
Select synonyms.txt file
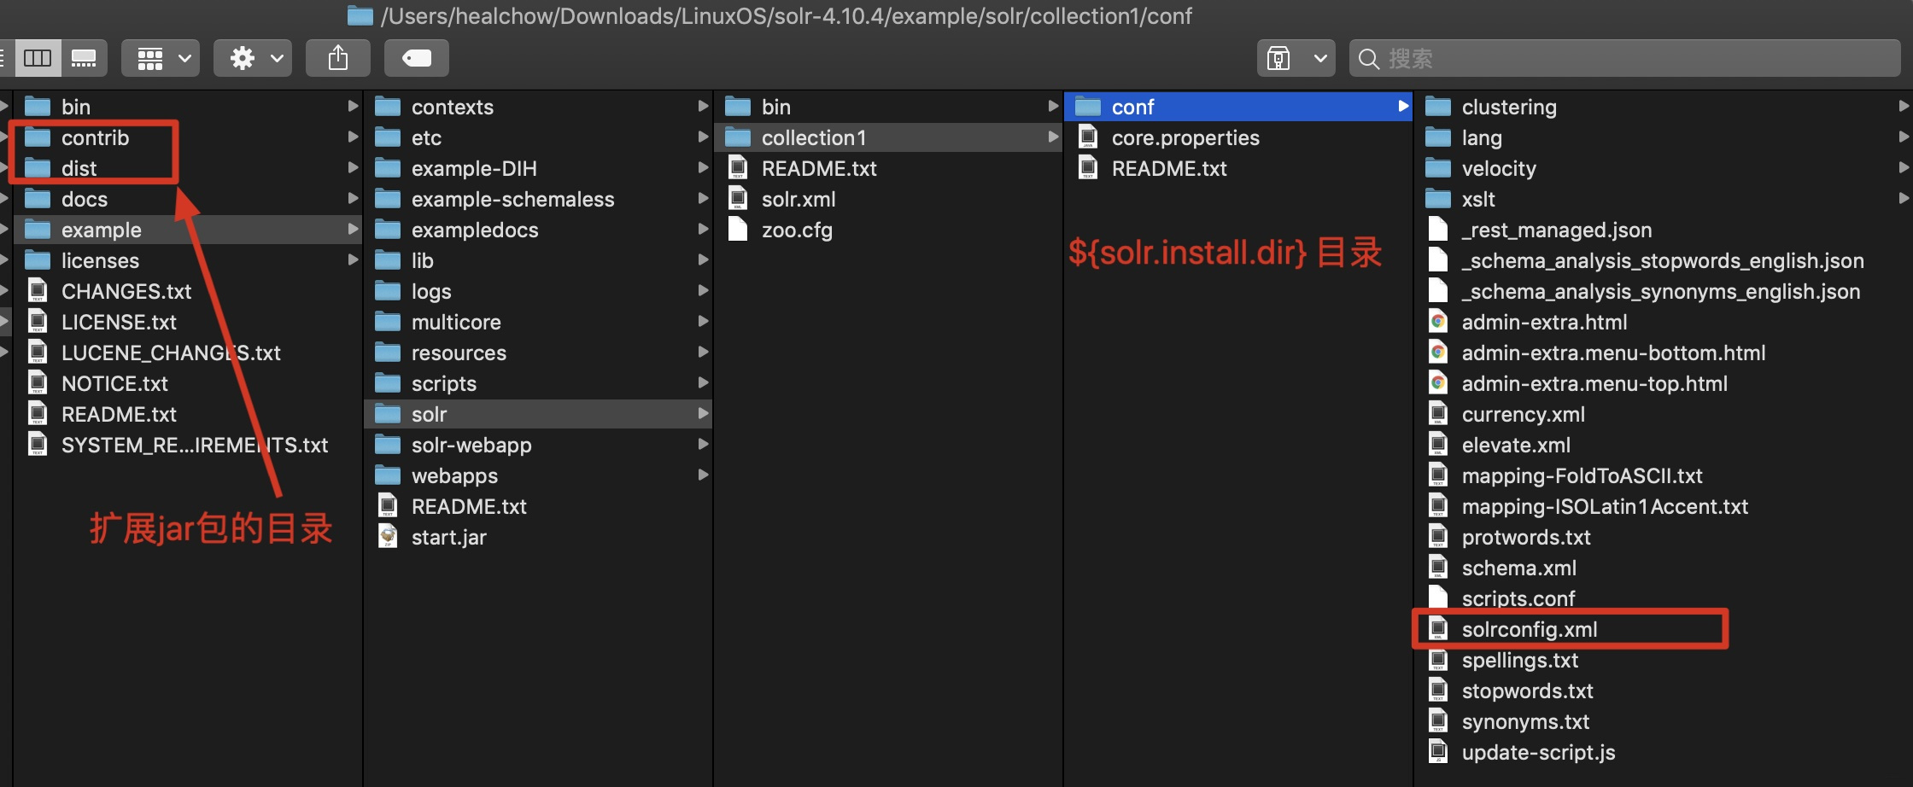coord(1664,721)
